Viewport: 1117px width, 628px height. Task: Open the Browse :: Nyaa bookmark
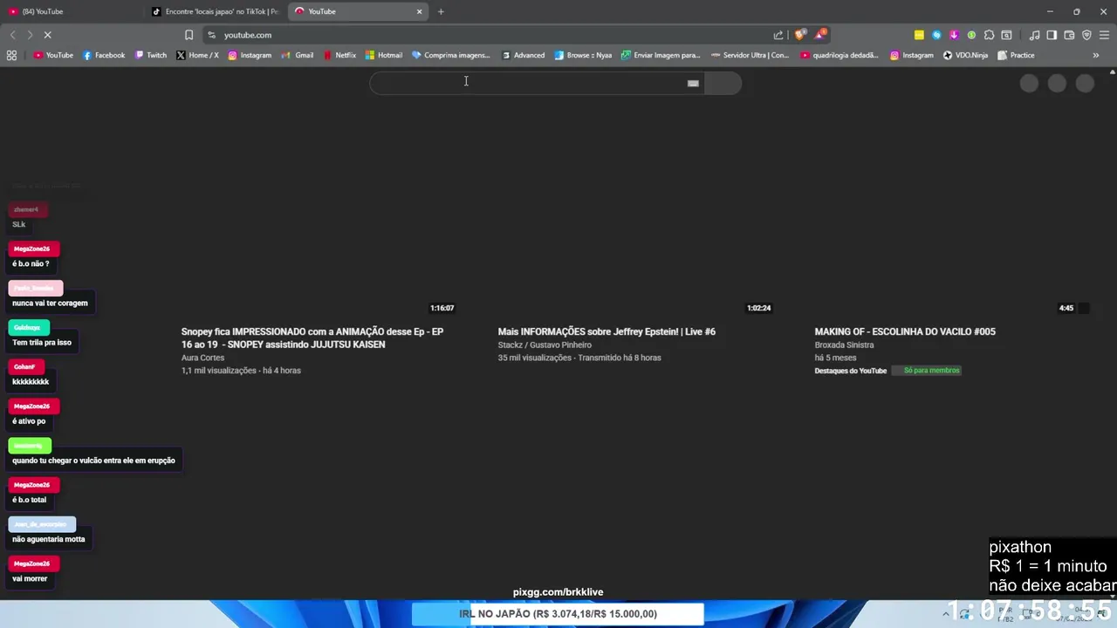[583, 55]
